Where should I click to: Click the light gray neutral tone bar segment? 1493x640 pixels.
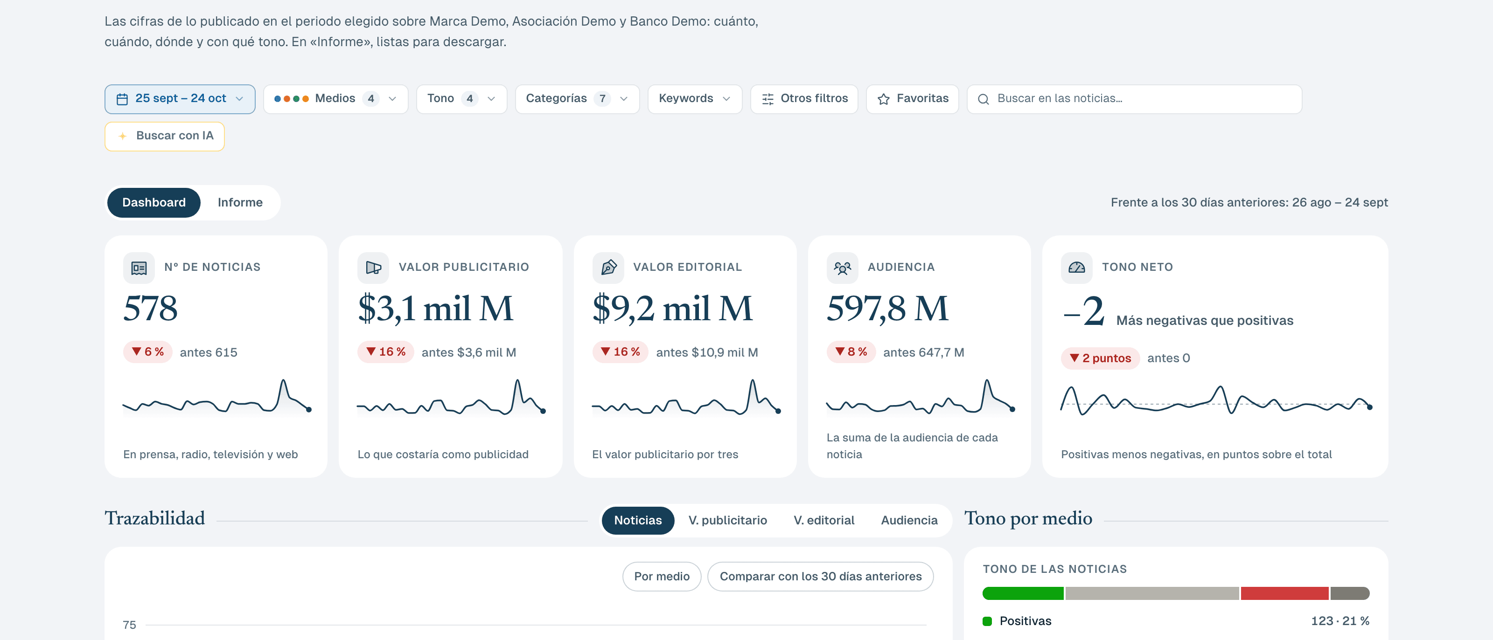pyautogui.click(x=1151, y=593)
